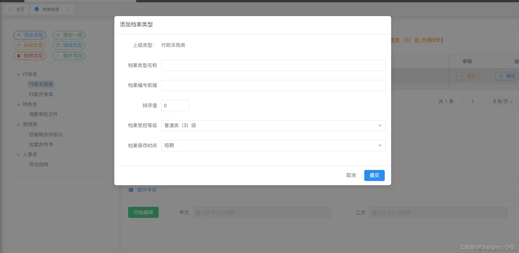Open the 额外字段 tab below the table
Viewport: 519px width, 253px height.
click(x=143, y=190)
